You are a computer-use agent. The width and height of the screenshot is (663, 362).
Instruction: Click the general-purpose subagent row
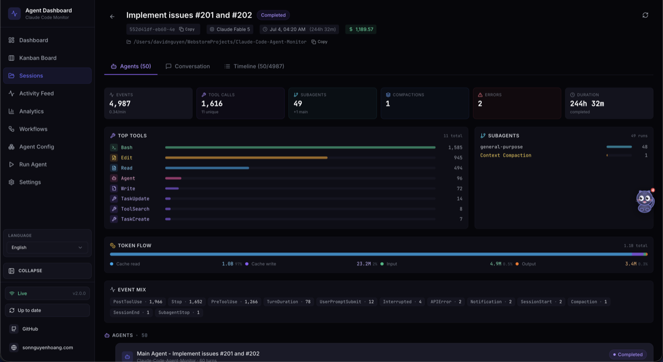[564, 147]
